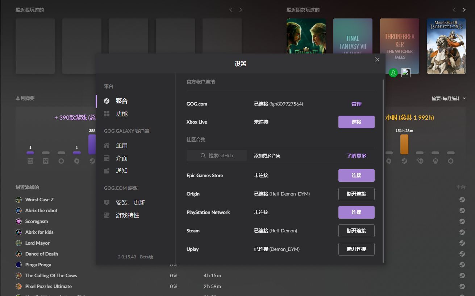
Task: Open Abrix the robot in the list
Action: pos(41,210)
